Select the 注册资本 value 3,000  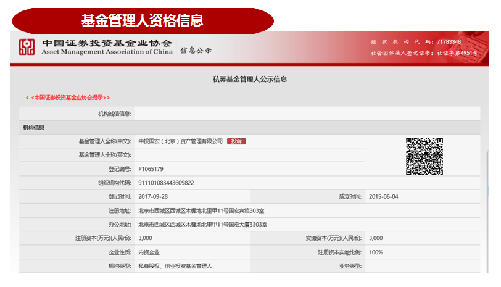click(145, 238)
